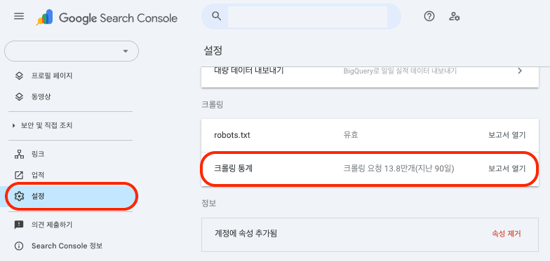The height and width of the screenshot is (261, 550).
Task: Click the 프로필 페이지 layers icon
Action: tap(19, 76)
